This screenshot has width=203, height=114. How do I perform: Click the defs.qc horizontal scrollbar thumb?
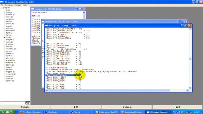coord(109,90)
